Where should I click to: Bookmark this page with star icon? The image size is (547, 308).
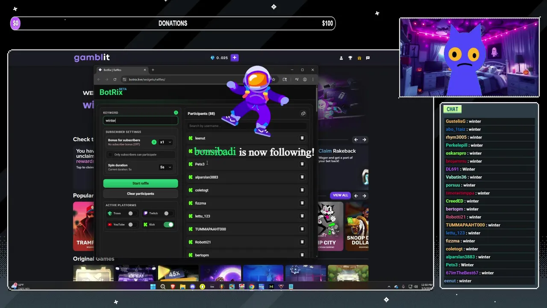273,79
